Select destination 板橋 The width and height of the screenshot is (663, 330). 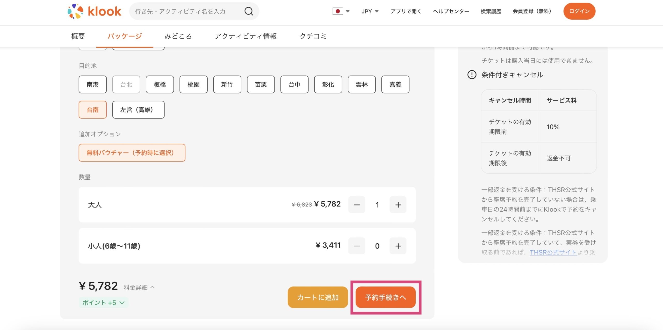[160, 84]
